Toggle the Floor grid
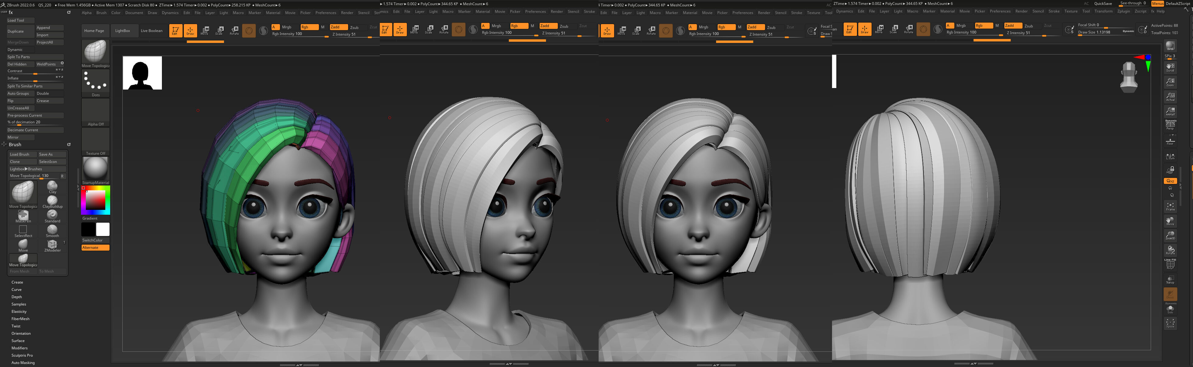 point(1170,141)
